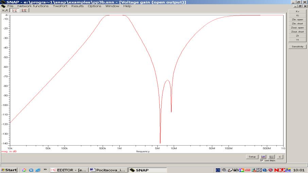Open the TwoPort menu
This screenshot has width=308, height=173.
(60, 6)
